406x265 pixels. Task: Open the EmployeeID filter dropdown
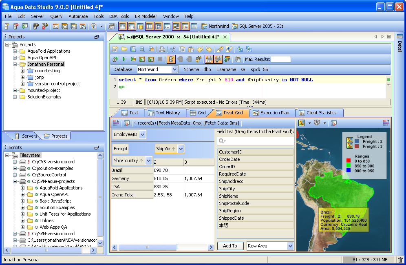tap(142, 135)
